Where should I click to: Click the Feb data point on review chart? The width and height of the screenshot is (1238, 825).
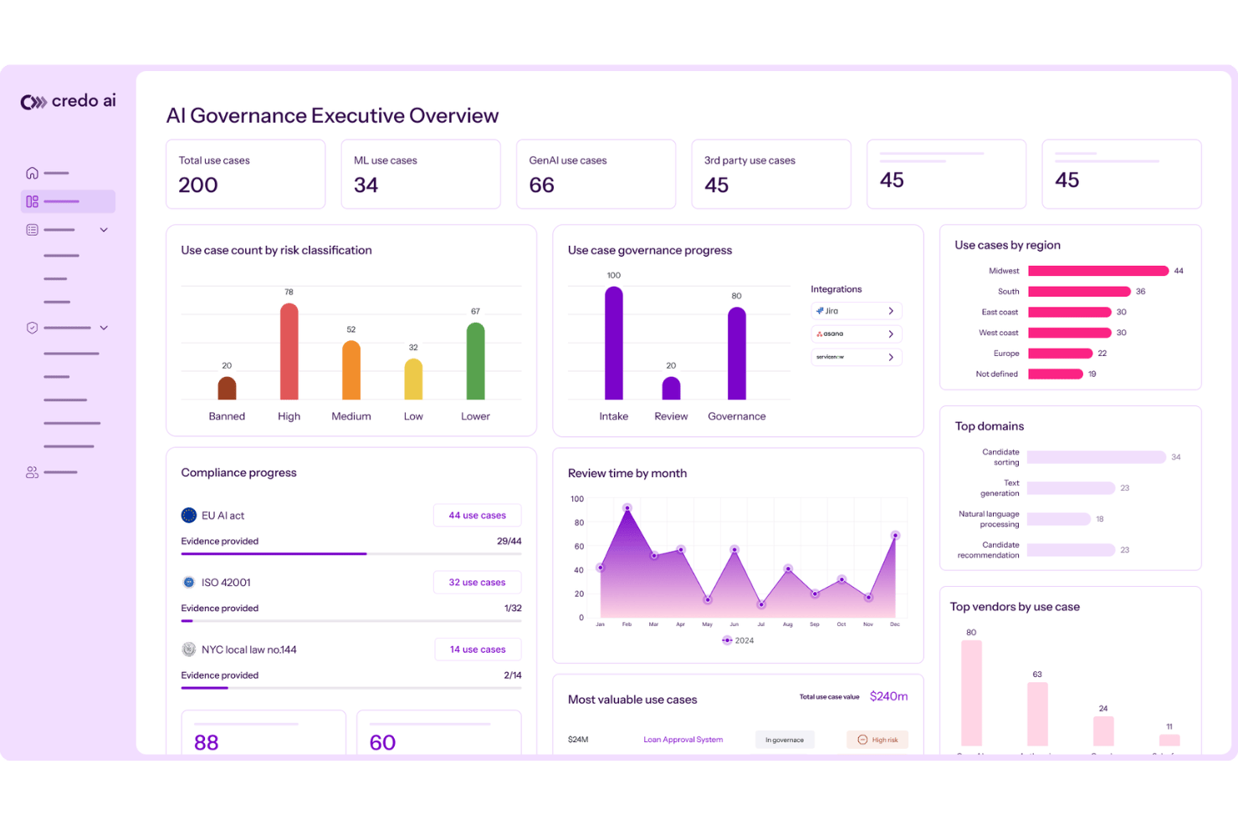[627, 507]
